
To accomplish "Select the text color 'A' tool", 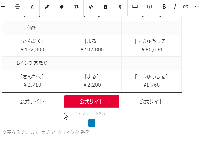I will (x=32, y=7).
